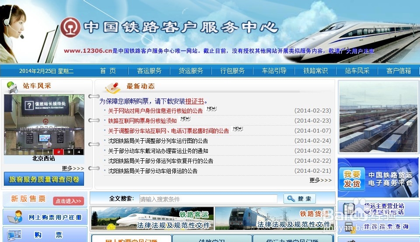420x242 pixels.
Task: Click the China Railway red logo emblem
Action: pyautogui.click(x=70, y=27)
